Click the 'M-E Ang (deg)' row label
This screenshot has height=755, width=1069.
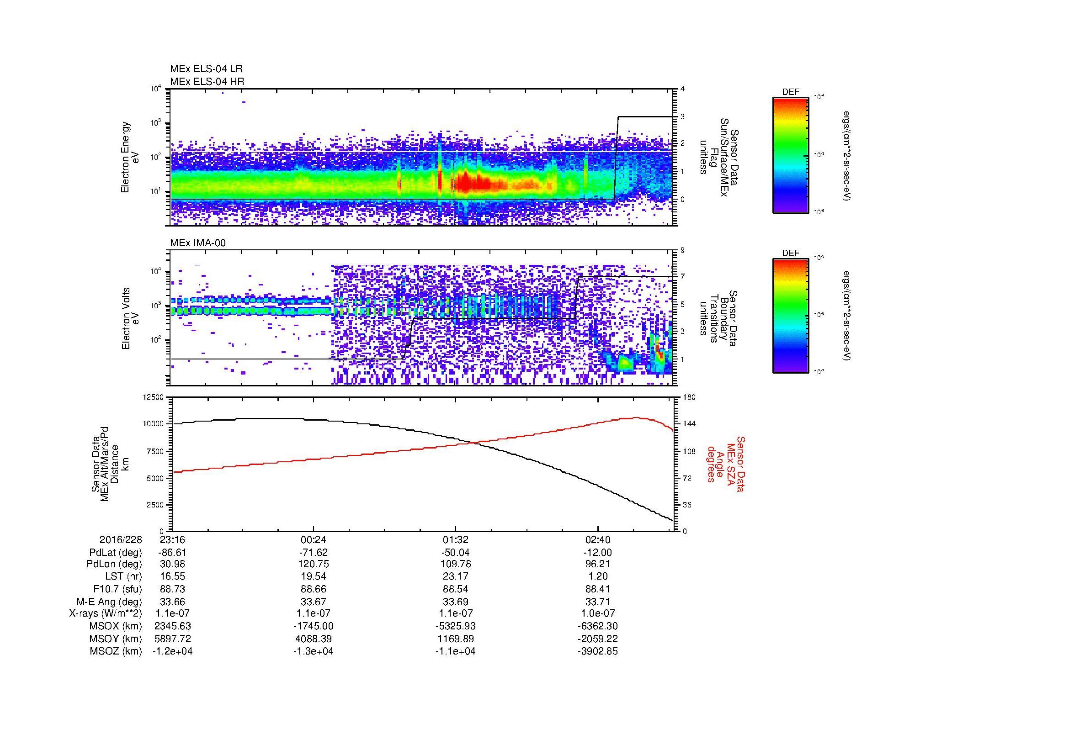(109, 602)
